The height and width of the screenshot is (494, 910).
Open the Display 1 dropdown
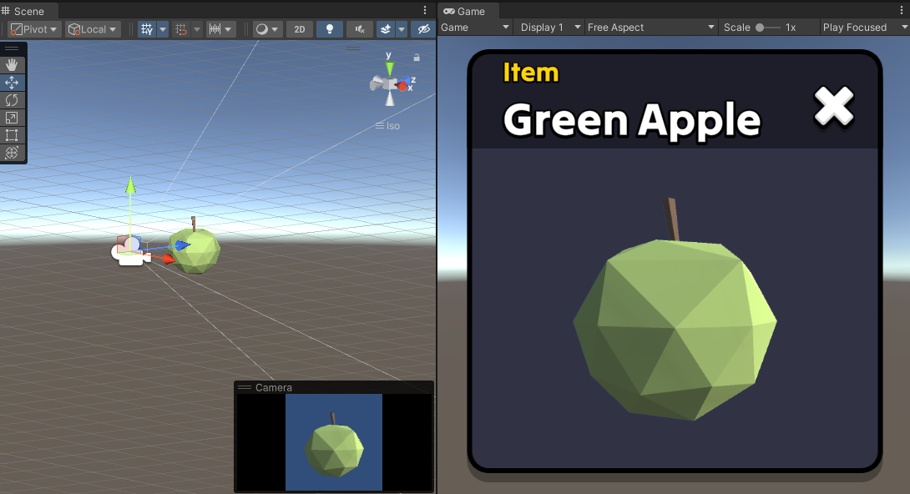pos(548,28)
